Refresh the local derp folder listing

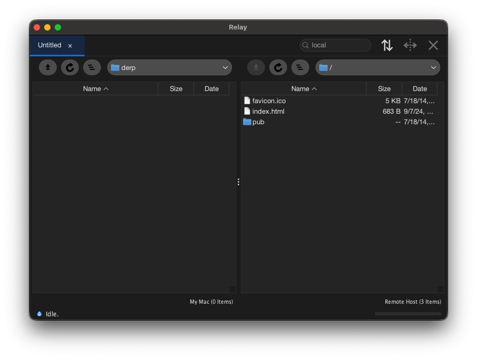70,67
